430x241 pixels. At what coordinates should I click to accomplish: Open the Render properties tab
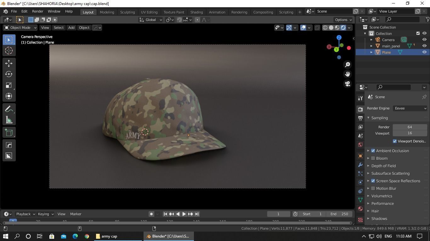coord(360,109)
